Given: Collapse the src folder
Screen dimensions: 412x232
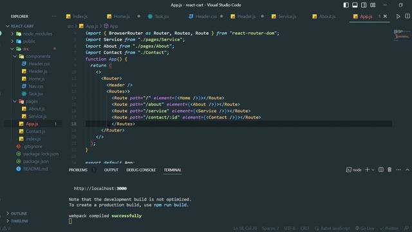Looking at the screenshot, I should pyautogui.click(x=12, y=49).
